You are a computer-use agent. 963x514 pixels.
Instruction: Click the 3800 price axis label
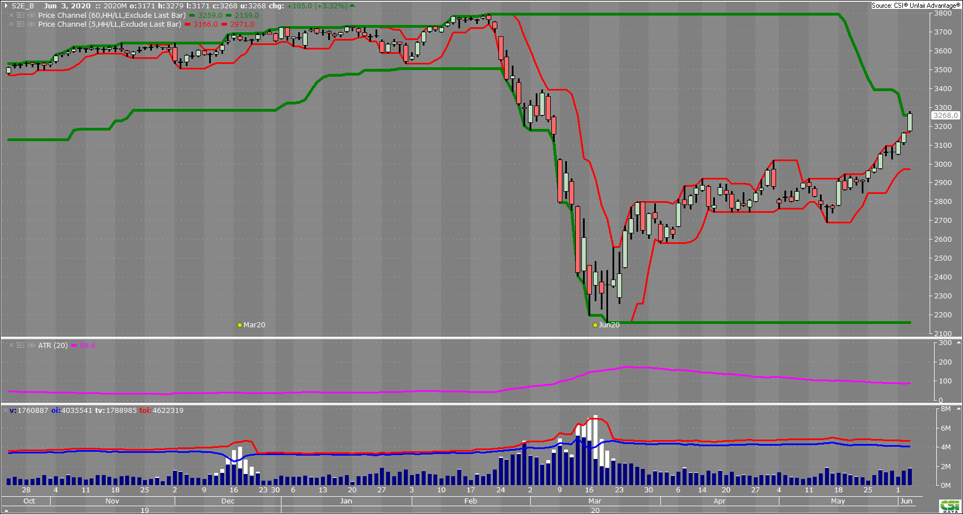(943, 13)
